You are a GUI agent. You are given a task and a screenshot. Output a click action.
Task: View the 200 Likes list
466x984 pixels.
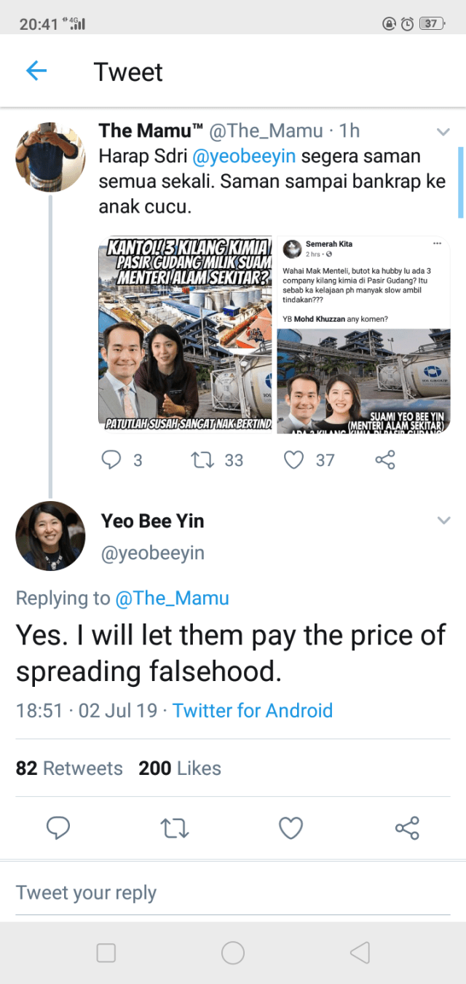click(x=180, y=768)
